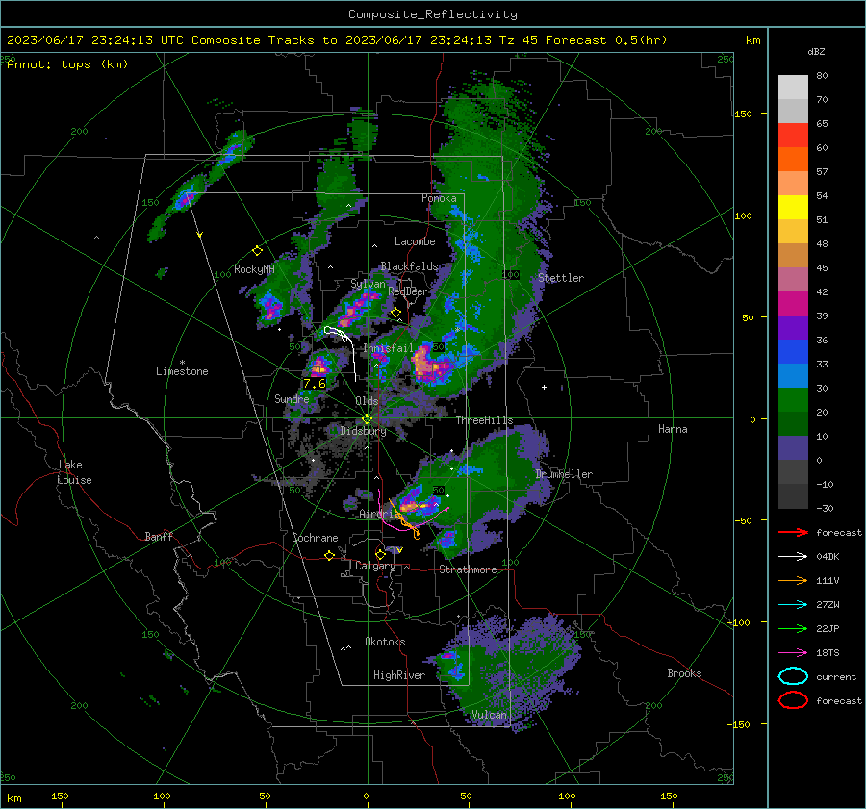The height and width of the screenshot is (809, 866).
Task: Select the magenta 42 dBZ color swatch
Action: [x=793, y=303]
